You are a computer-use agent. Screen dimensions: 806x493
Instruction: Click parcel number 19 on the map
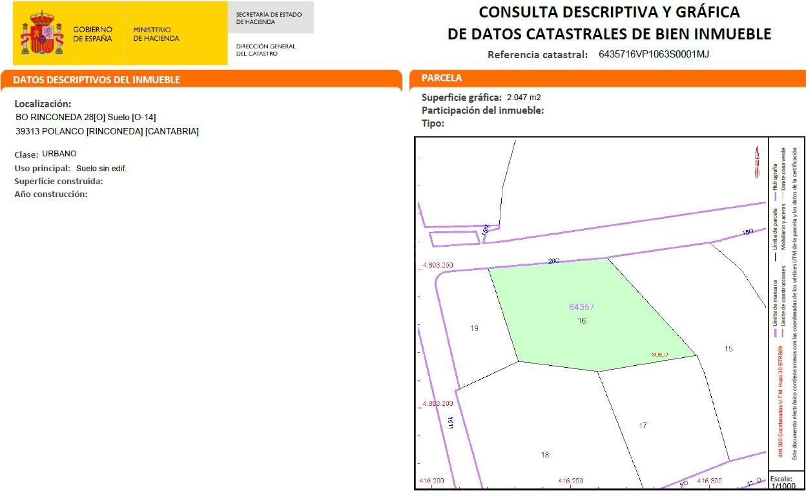tap(475, 328)
